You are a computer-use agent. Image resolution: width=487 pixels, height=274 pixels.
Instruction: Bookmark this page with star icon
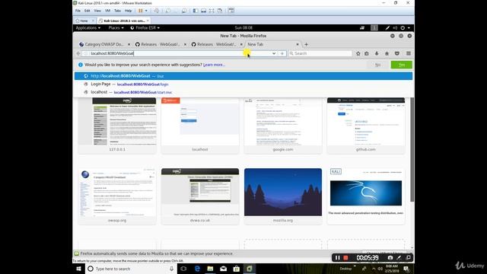[x=358, y=53]
